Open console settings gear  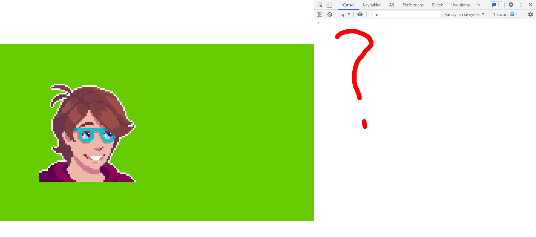tap(530, 15)
